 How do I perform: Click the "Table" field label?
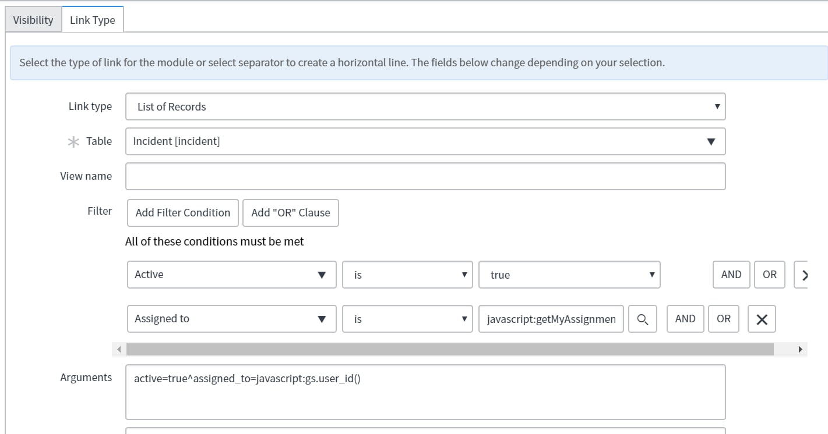click(x=99, y=141)
